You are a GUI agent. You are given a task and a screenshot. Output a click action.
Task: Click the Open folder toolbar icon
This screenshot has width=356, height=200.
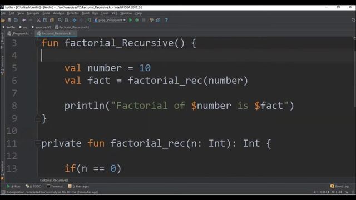click(3, 20)
